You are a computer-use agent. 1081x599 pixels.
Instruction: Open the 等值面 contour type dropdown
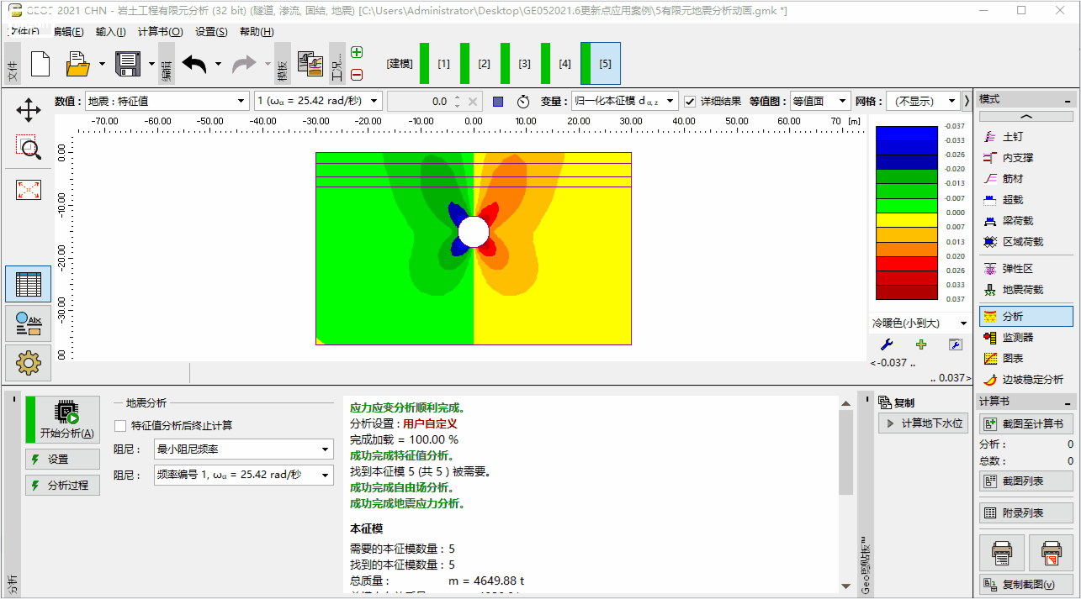(x=820, y=102)
